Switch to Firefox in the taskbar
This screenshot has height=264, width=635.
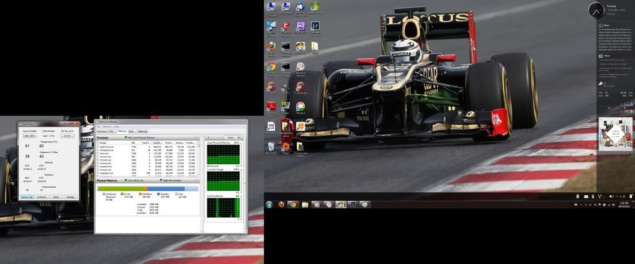click(x=281, y=205)
